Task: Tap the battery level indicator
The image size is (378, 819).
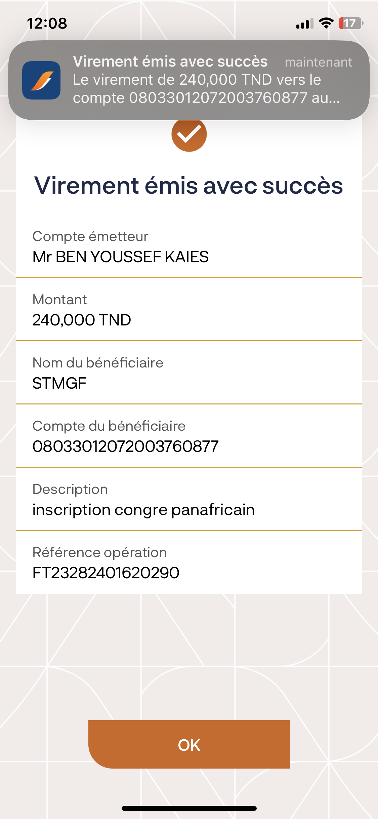Action: [351, 23]
